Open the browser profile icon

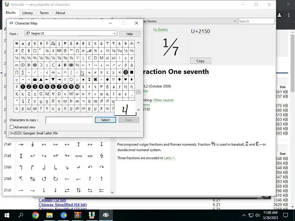[279, 15]
